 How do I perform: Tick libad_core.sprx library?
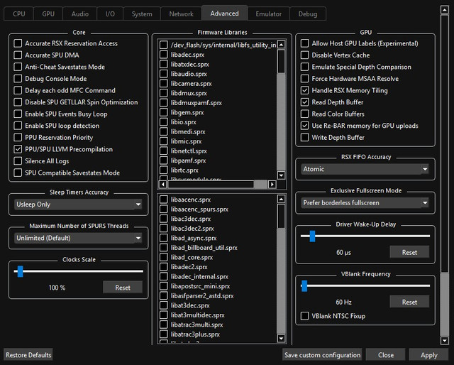point(164,257)
